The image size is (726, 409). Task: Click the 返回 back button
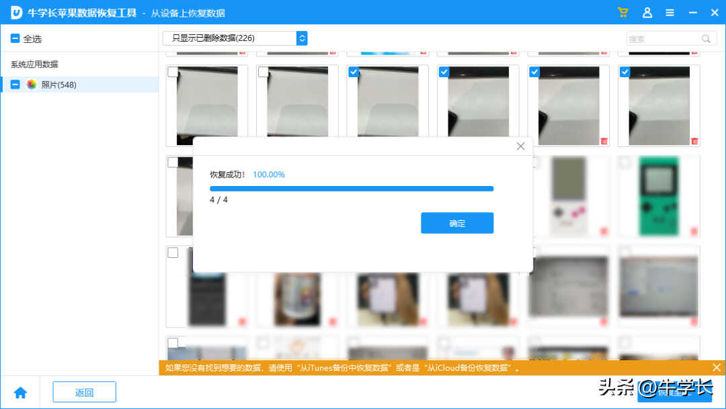coord(84,392)
